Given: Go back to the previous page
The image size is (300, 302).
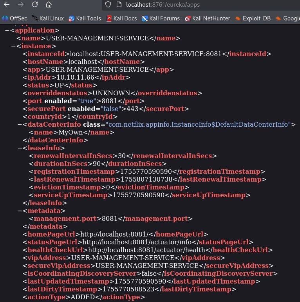Looking at the screenshot, I should [7, 5].
